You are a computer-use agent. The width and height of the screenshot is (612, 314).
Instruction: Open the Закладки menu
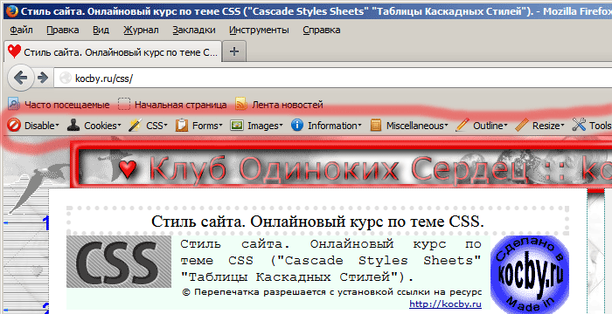click(194, 30)
